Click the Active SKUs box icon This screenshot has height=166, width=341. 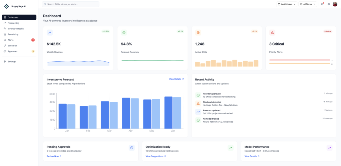pyautogui.click(x=198, y=32)
